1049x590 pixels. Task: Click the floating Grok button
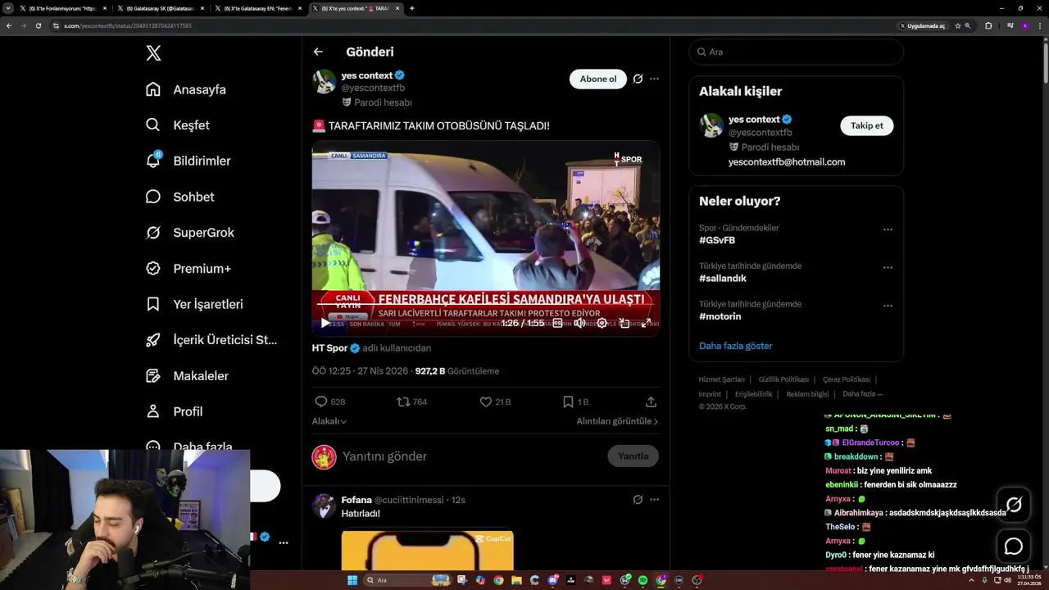[1014, 505]
